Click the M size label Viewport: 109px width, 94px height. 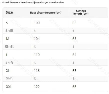click(x=8, y=39)
